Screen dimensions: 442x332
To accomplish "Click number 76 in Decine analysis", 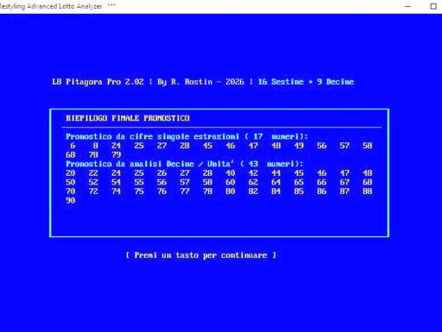I will (161, 191).
